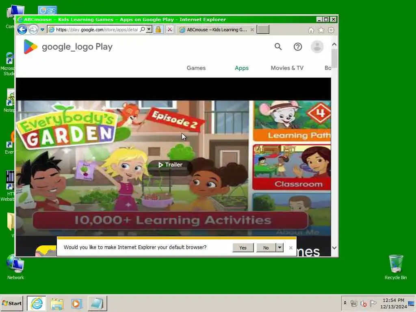
Task: Click the browser Forward arrow button
Action: (33, 29)
